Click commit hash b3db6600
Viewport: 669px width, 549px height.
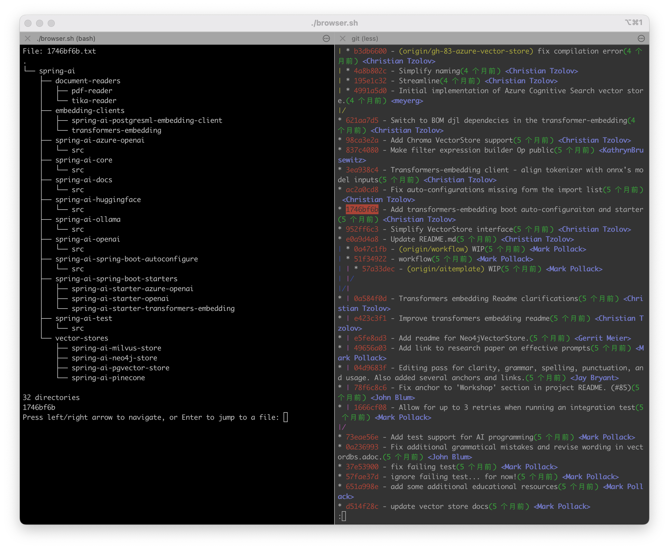[x=370, y=51]
